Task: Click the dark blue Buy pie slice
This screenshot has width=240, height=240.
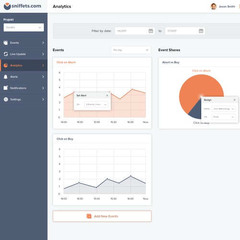Action: (x=196, y=111)
